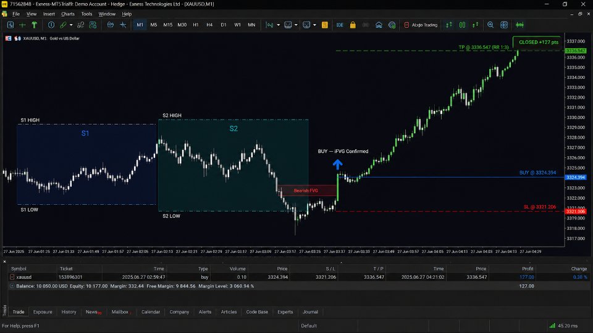This screenshot has width=593, height=333.
Task: Expand the Balance row plus icon
Action: pyautogui.click(x=12, y=286)
